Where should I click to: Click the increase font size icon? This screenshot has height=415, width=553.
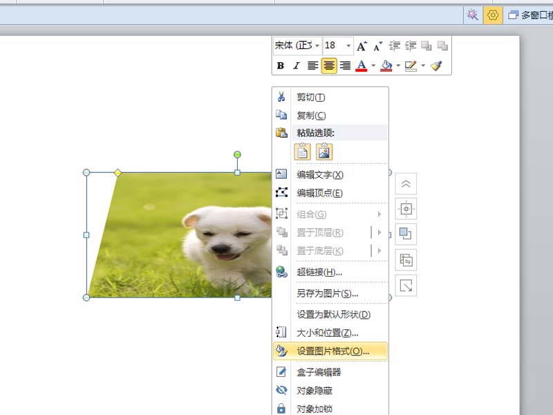coord(360,46)
